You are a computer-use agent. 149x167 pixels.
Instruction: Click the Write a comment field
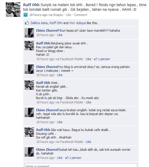pyautogui.click(x=81, y=165)
